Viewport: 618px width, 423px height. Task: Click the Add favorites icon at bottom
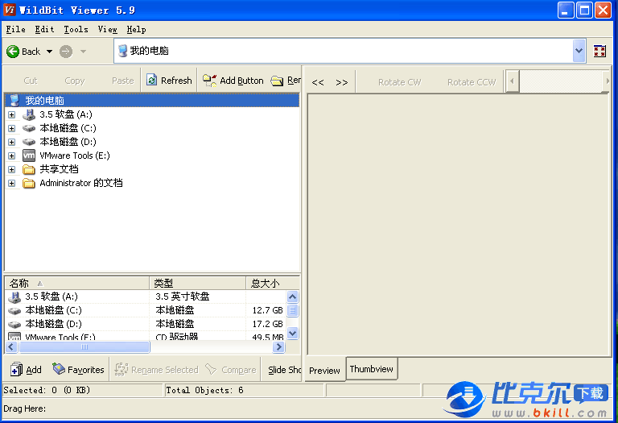pyautogui.click(x=17, y=369)
